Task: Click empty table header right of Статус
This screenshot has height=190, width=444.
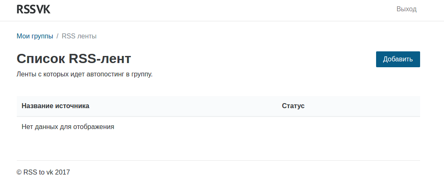Action: pyautogui.click(x=361, y=106)
